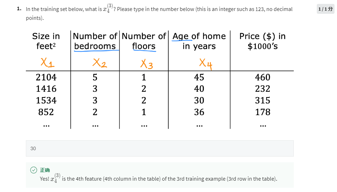Click the 1/1 score badge
Viewport: 337px width, 192px height.
pos(325,9)
